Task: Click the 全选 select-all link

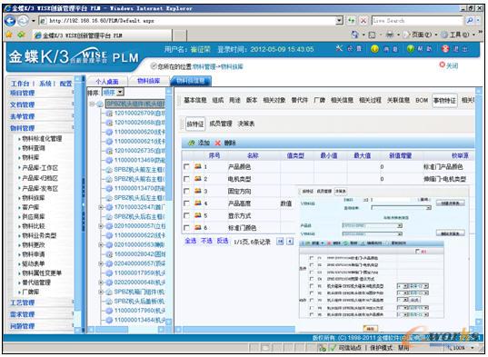Action: tap(191, 241)
